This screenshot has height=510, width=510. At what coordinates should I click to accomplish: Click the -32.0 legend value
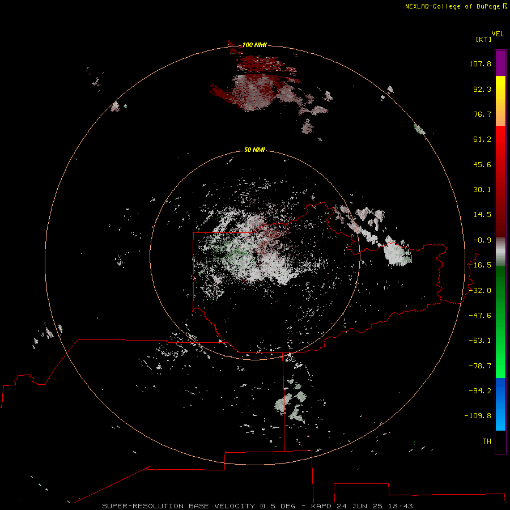pyautogui.click(x=480, y=291)
